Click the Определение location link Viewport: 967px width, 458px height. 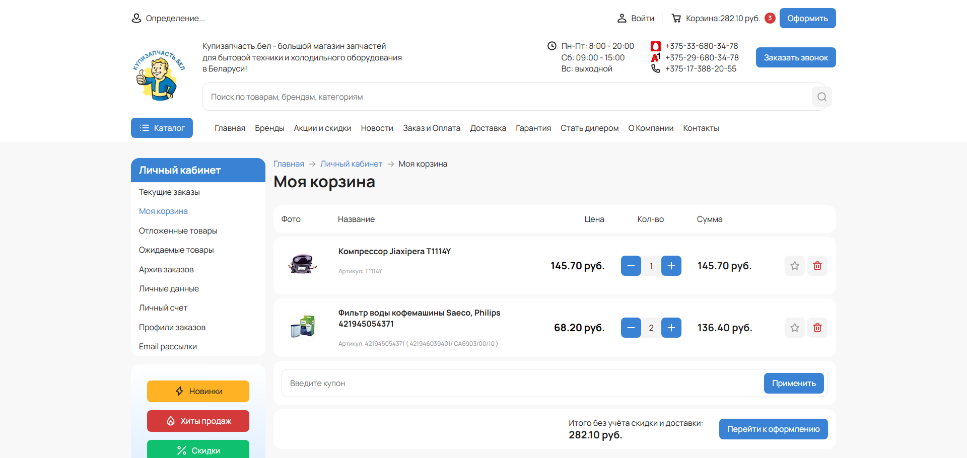[x=168, y=18]
